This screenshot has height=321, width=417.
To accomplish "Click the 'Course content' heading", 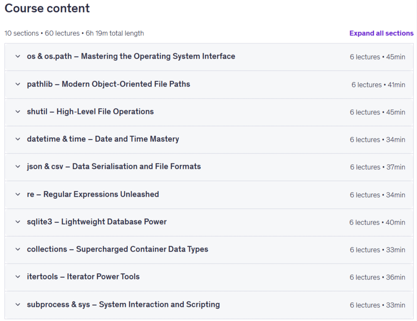I will (47, 8).
